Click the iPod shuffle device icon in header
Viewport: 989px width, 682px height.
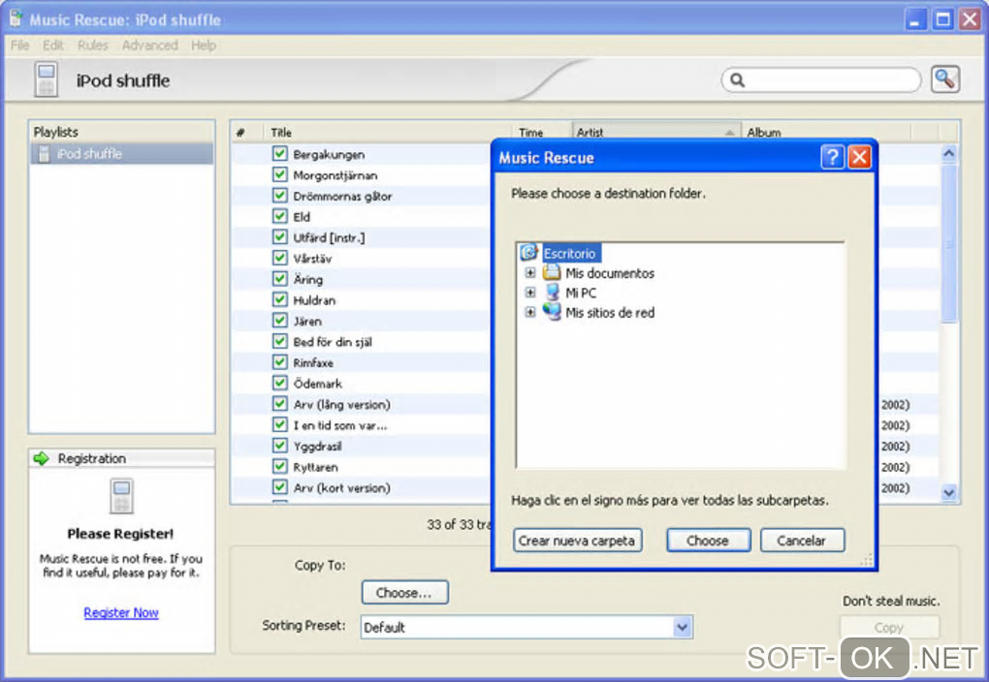click(x=46, y=79)
